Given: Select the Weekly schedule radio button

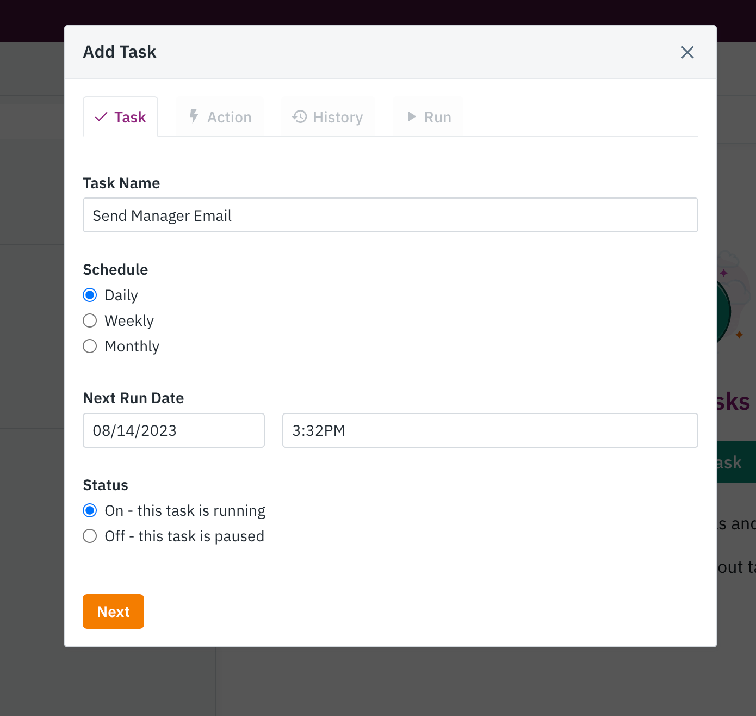Looking at the screenshot, I should point(90,320).
